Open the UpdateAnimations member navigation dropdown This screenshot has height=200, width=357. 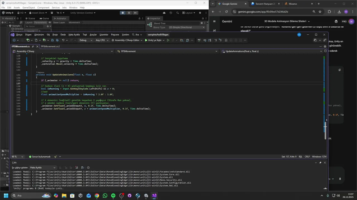click(272, 51)
